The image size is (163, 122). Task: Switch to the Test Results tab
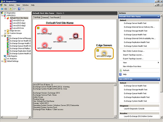click(x=55, y=17)
